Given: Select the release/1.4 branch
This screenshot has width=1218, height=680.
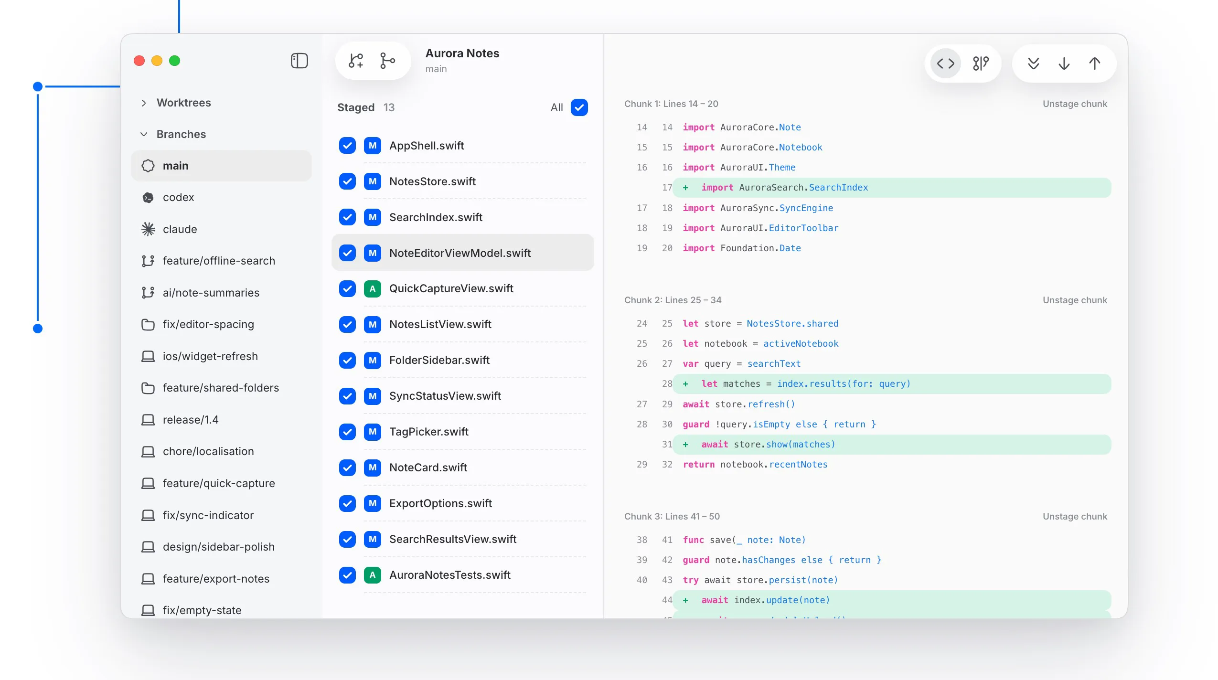Looking at the screenshot, I should (x=221, y=420).
